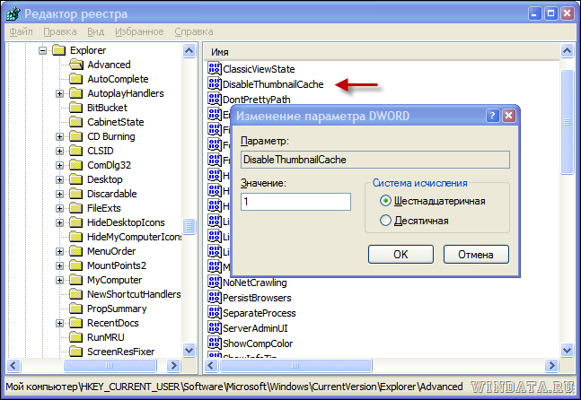Open the DWORD dialog help question button
Screen dimensions: 581x400
(x=493, y=116)
